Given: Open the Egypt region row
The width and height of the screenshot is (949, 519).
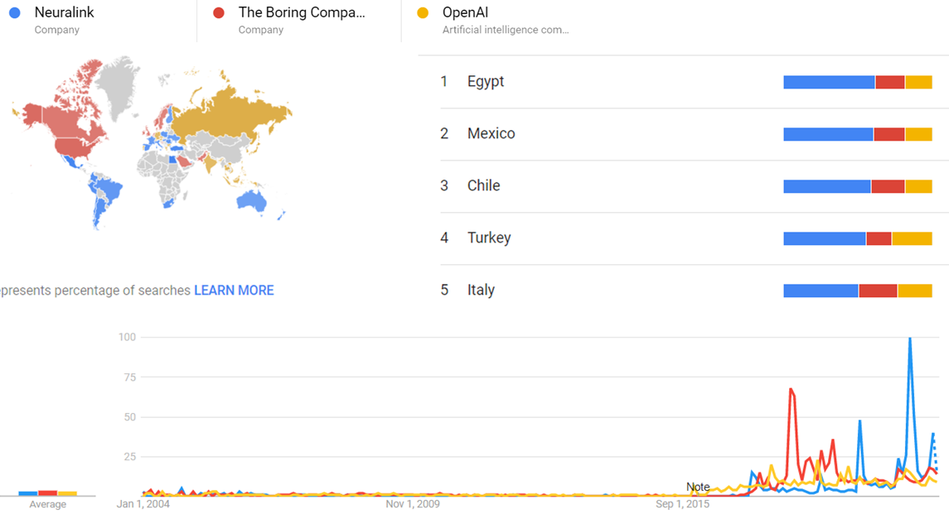Looking at the screenshot, I should point(486,82).
